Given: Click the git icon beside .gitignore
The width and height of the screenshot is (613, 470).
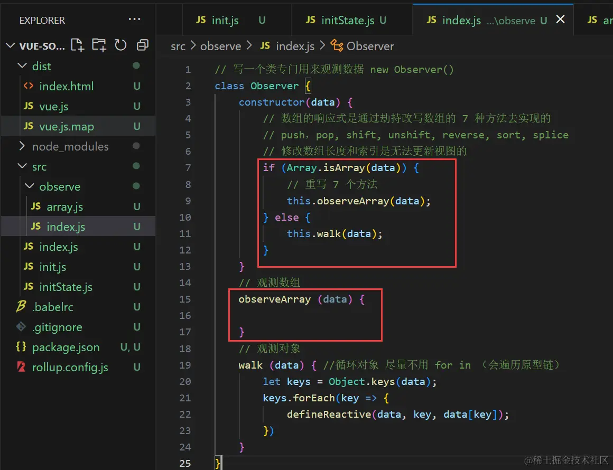Looking at the screenshot, I should tap(21, 326).
